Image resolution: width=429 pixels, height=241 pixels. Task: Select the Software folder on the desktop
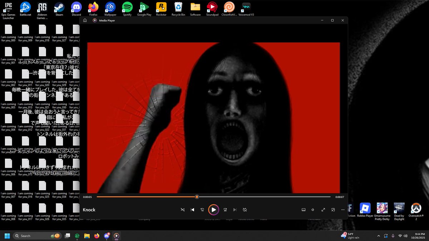click(x=195, y=9)
